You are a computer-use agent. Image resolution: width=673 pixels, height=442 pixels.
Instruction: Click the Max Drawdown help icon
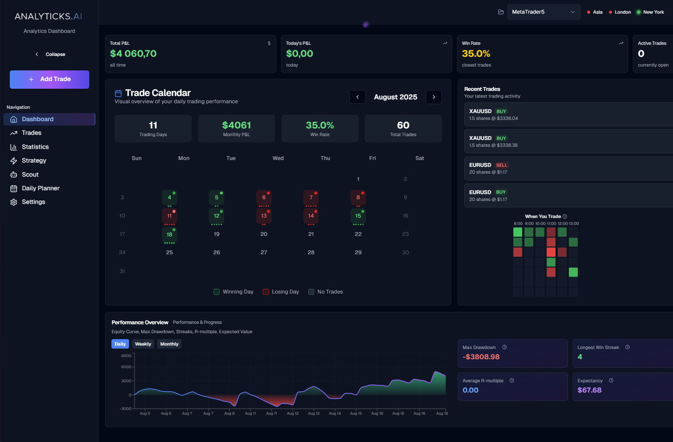(x=504, y=347)
